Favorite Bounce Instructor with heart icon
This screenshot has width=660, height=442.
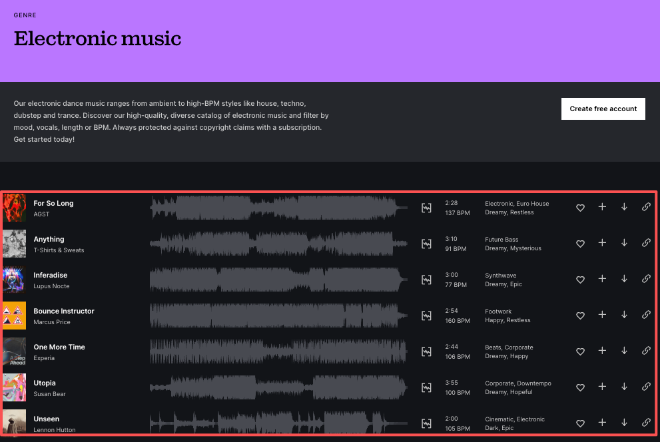(580, 316)
